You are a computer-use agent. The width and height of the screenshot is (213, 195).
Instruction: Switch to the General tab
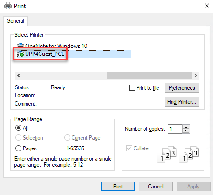click(x=15, y=21)
